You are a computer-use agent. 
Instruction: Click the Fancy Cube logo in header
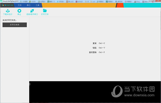tap(8, 5)
